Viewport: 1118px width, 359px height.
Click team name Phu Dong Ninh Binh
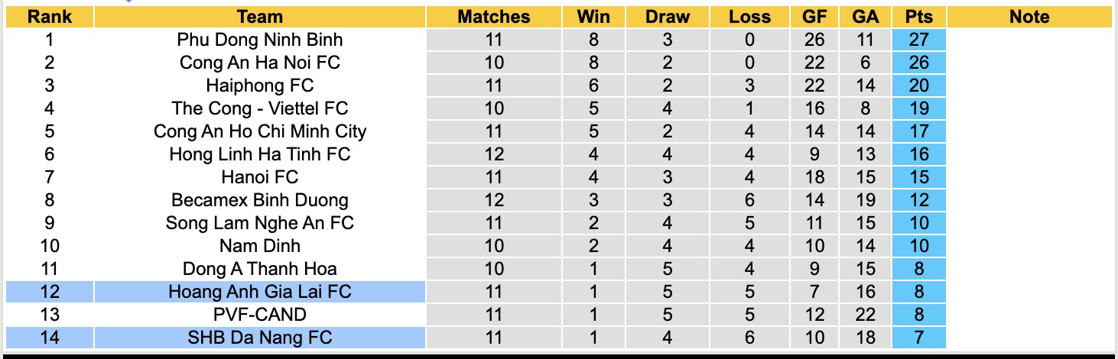(259, 40)
